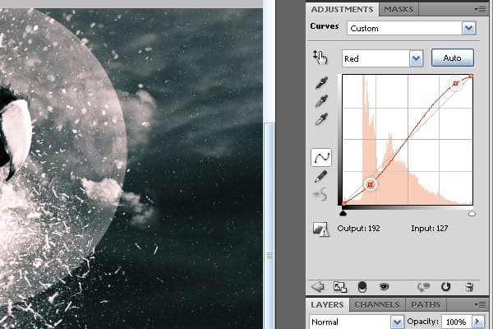This screenshot has width=493, height=329.
Task: Toggle adjustment layer visibility eye
Action: 383,286
